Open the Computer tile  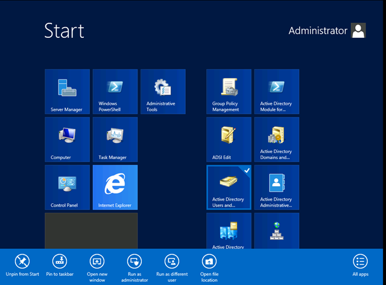click(67, 139)
